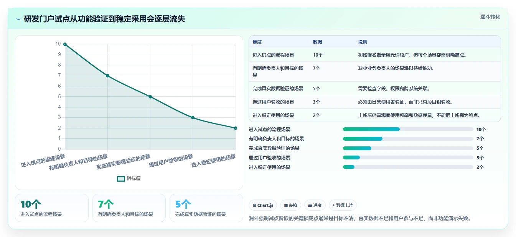The image size is (516, 237).
Task: Click the x-axis label 通过用户验收的场景
Action: pyautogui.click(x=171, y=161)
